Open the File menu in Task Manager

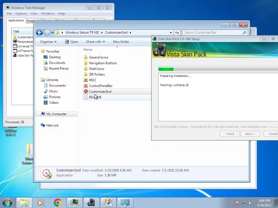(x=9, y=14)
